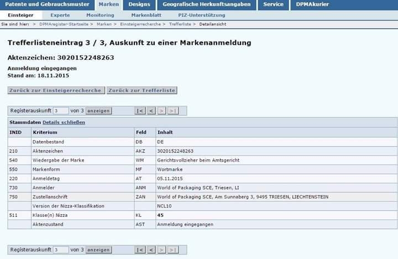Screen dimensions: 398x259
Task: Open the Monitoring submenu item
Action: (x=100, y=15)
